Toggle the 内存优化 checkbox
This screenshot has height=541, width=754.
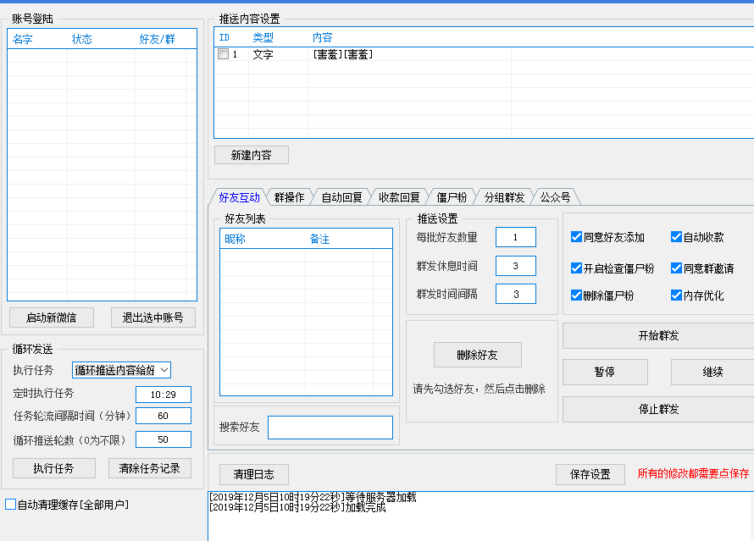677,295
